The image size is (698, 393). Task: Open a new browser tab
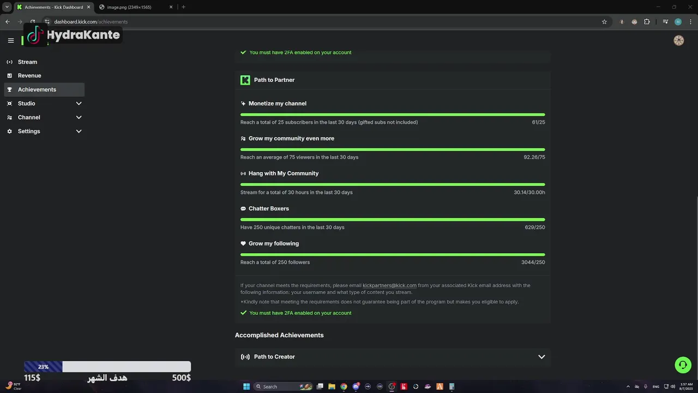pos(183,7)
